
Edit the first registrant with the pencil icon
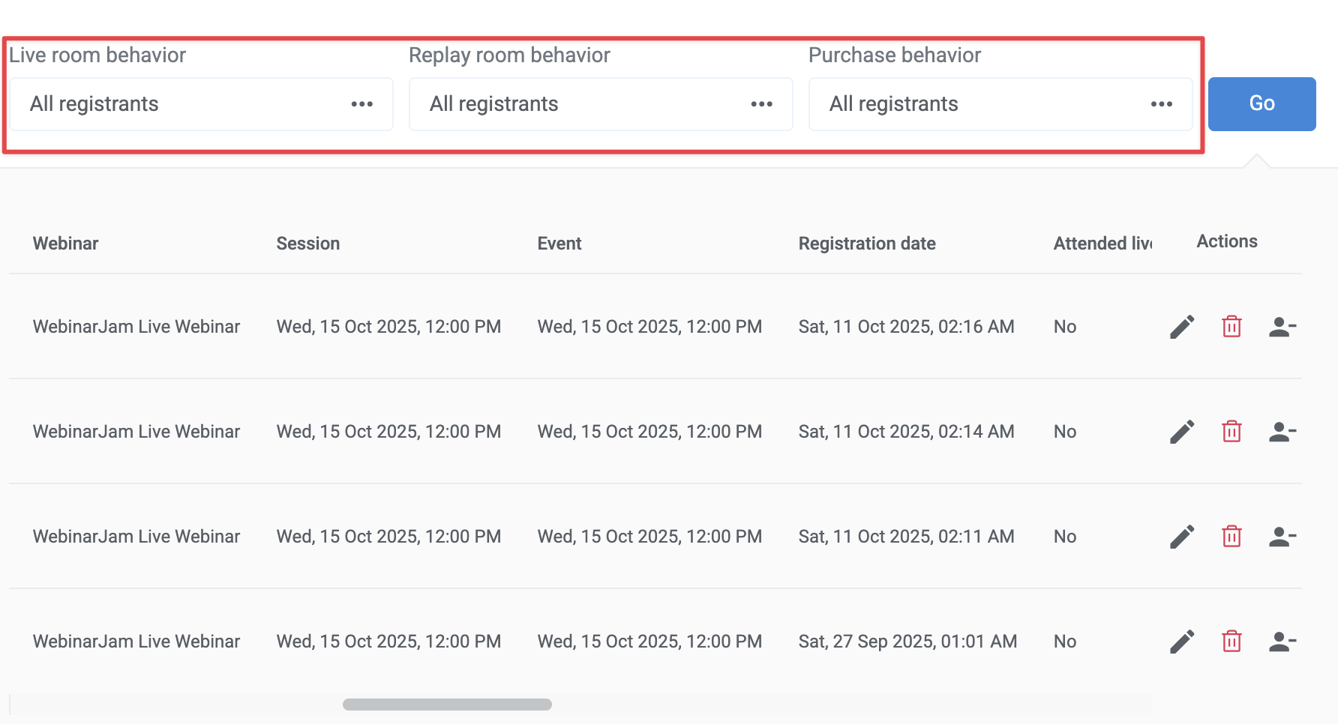pyautogui.click(x=1181, y=326)
